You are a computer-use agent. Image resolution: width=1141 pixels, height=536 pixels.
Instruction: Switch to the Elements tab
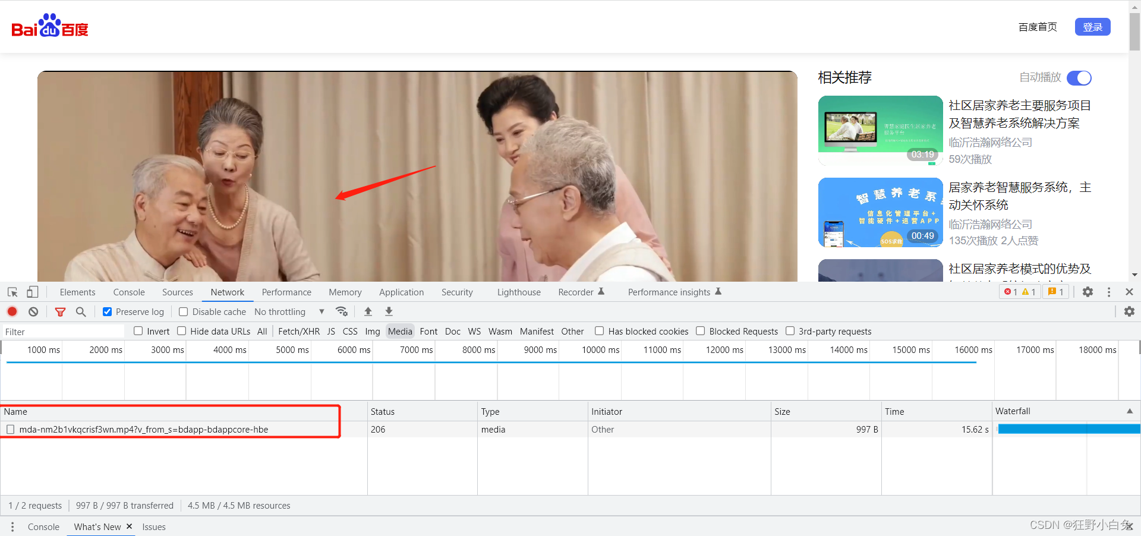(x=77, y=292)
